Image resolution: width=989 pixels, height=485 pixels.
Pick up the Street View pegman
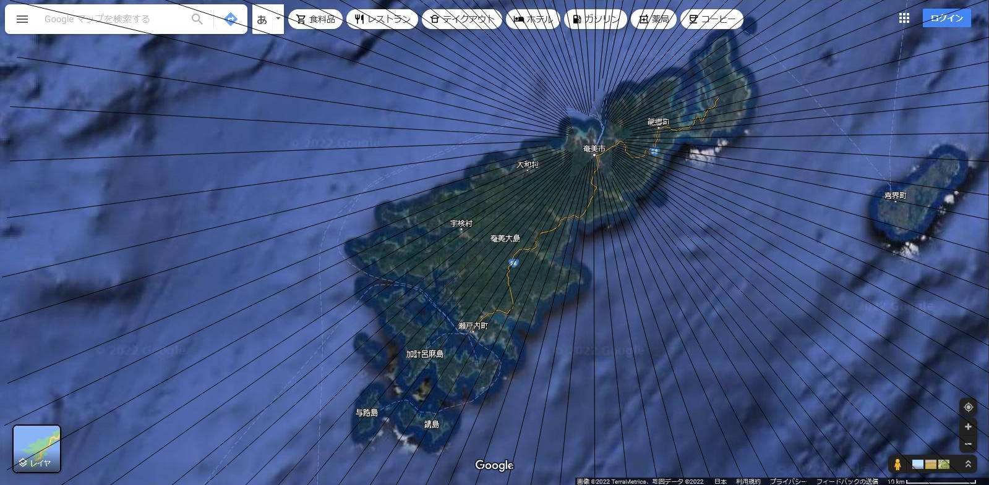click(897, 464)
